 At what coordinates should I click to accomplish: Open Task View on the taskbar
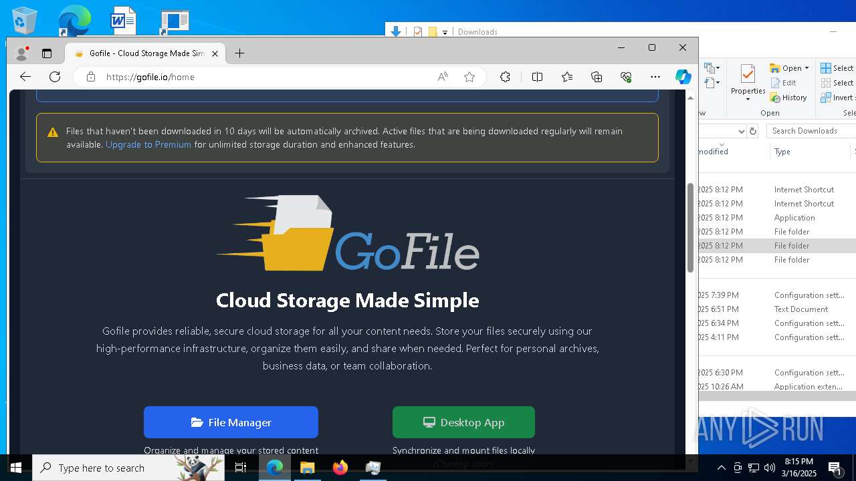241,468
